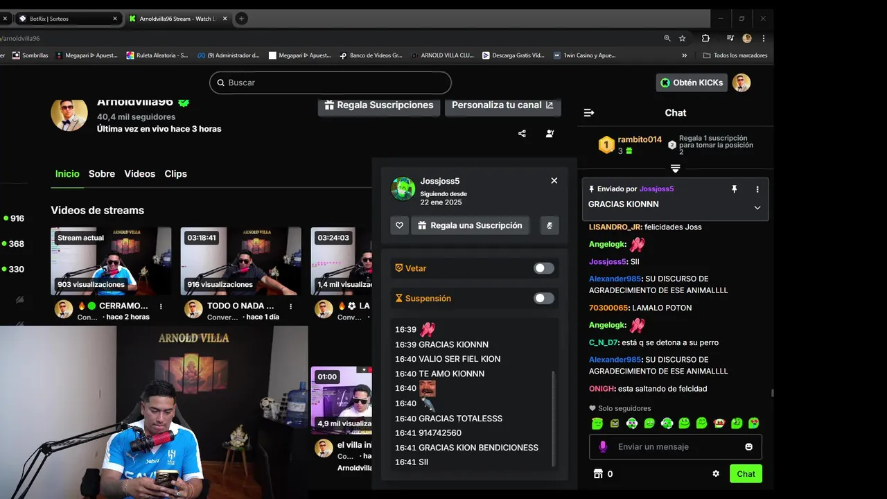The height and width of the screenshot is (499, 887).
Task: Bookmark this page with the star icon
Action: click(x=683, y=38)
